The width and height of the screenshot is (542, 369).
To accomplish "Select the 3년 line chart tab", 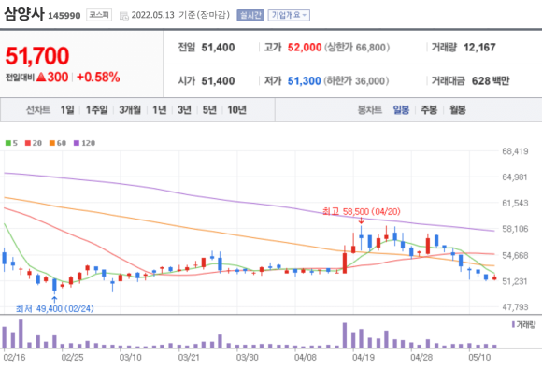I will click(184, 110).
